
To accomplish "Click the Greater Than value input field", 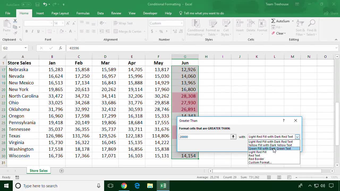I will tap(205, 137).
